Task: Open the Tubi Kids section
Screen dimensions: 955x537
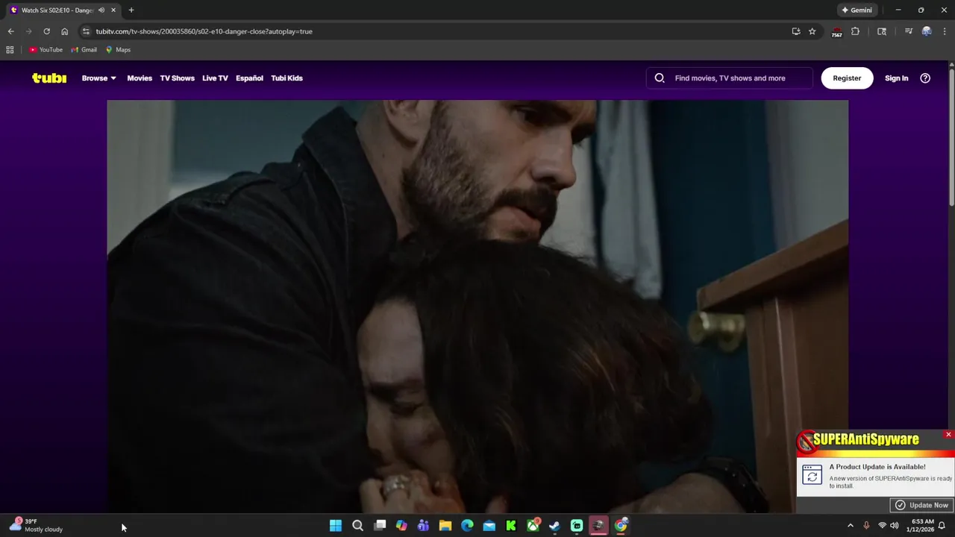Action: (286, 78)
